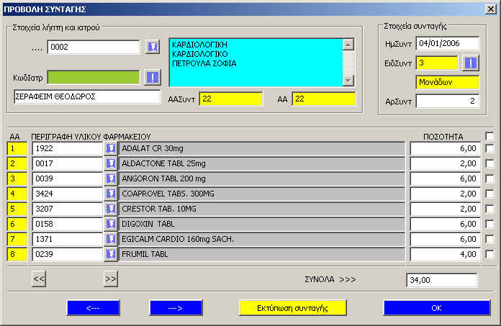This screenshot has height=326, width=501.
Task: Click the ΣΕΡΑΦΕΙΜ ΘΕΟΔΩΡΟΣ name field
Action: (87, 96)
